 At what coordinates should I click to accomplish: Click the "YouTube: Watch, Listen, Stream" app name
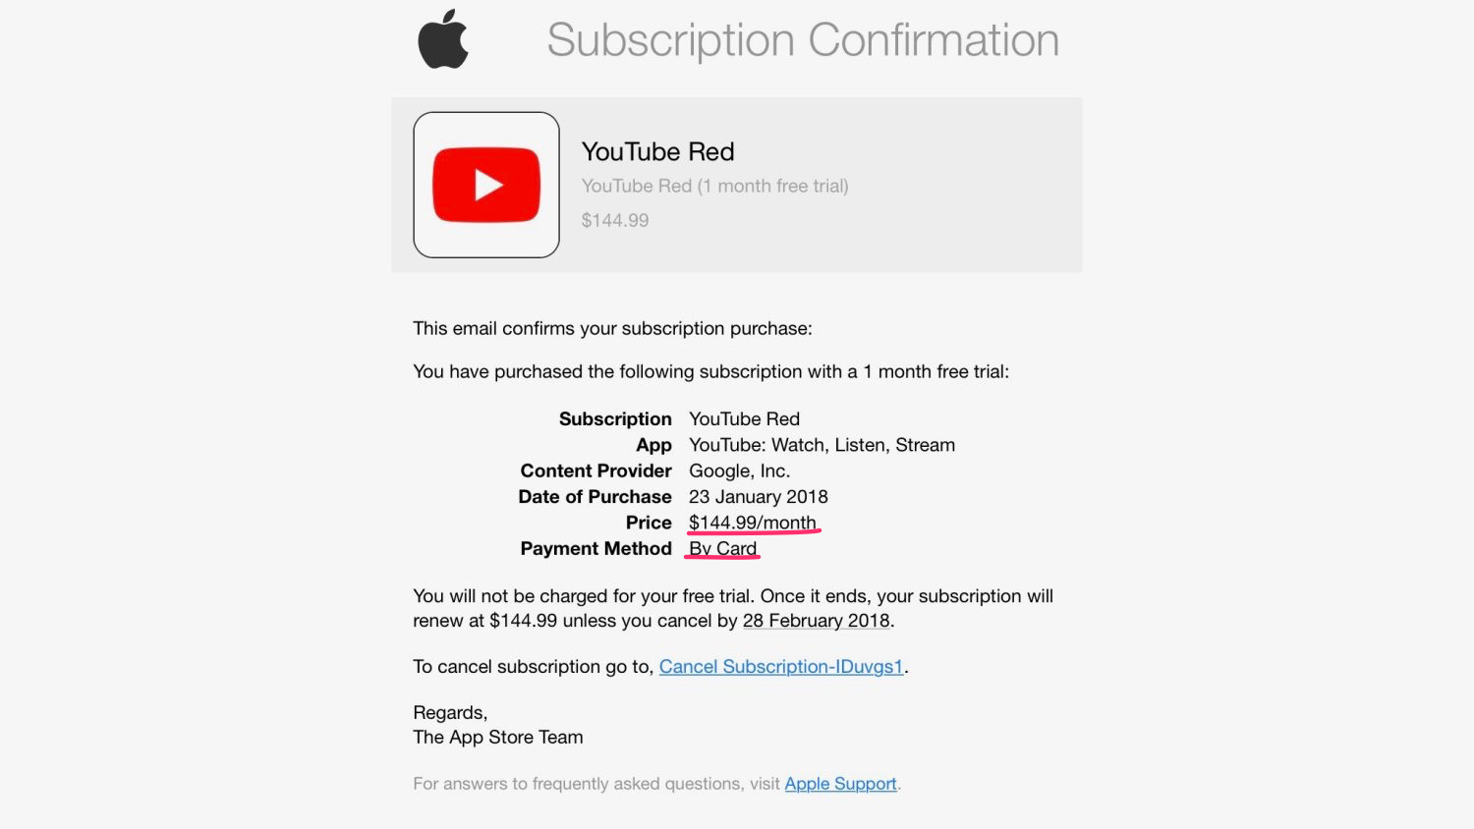pos(822,445)
